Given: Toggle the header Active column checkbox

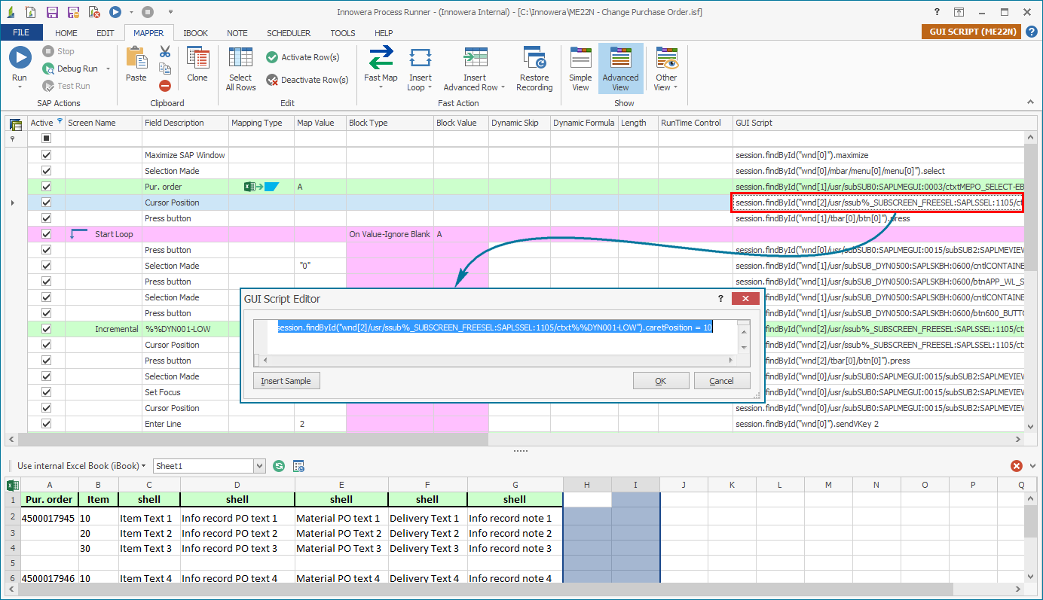Looking at the screenshot, I should click(x=46, y=139).
